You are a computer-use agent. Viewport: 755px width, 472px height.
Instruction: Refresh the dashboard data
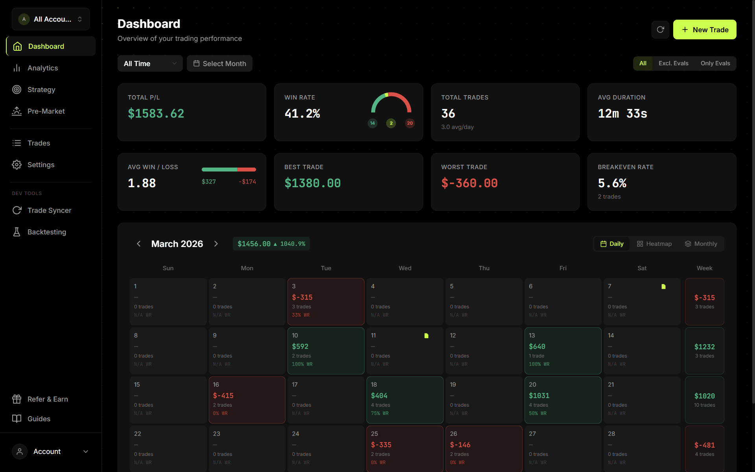pos(660,29)
